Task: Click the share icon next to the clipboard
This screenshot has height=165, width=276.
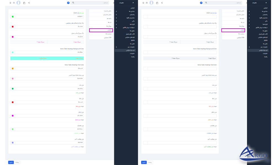Action: pyautogui.click(x=29, y=2)
